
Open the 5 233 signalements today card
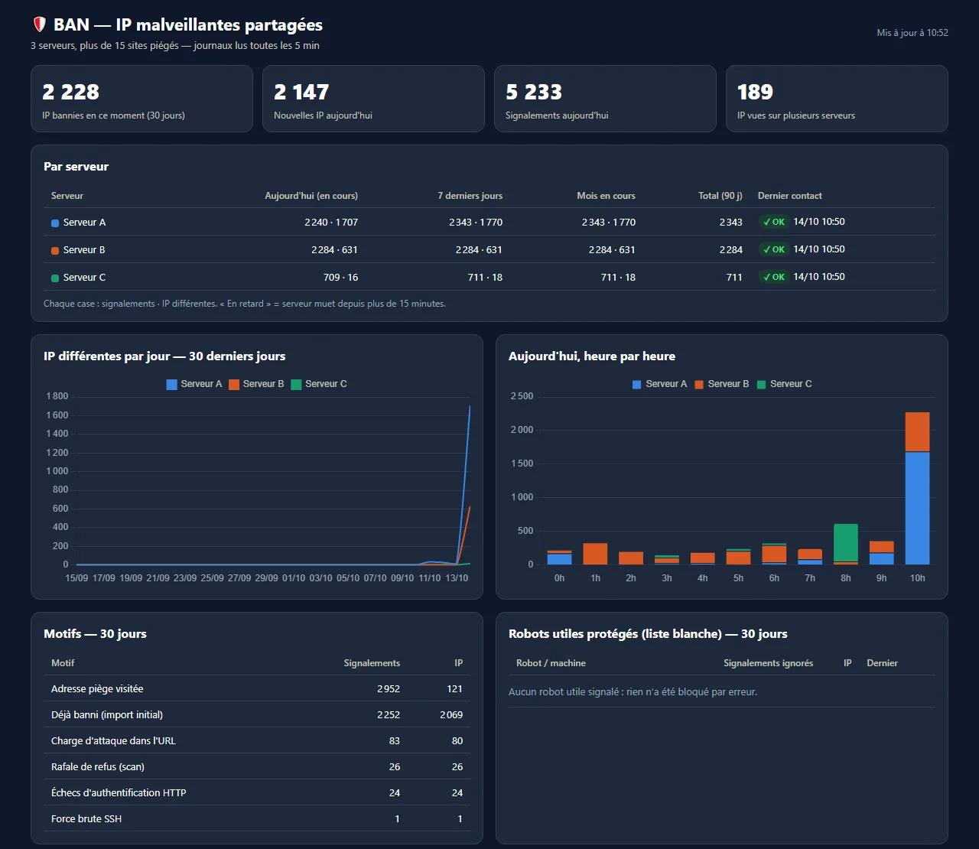[605, 99]
